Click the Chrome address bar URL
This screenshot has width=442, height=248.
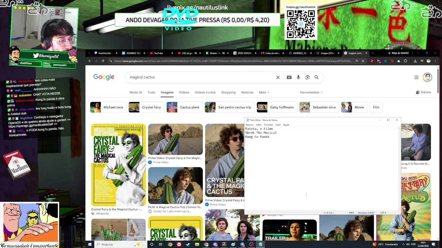pyautogui.click(x=233, y=61)
